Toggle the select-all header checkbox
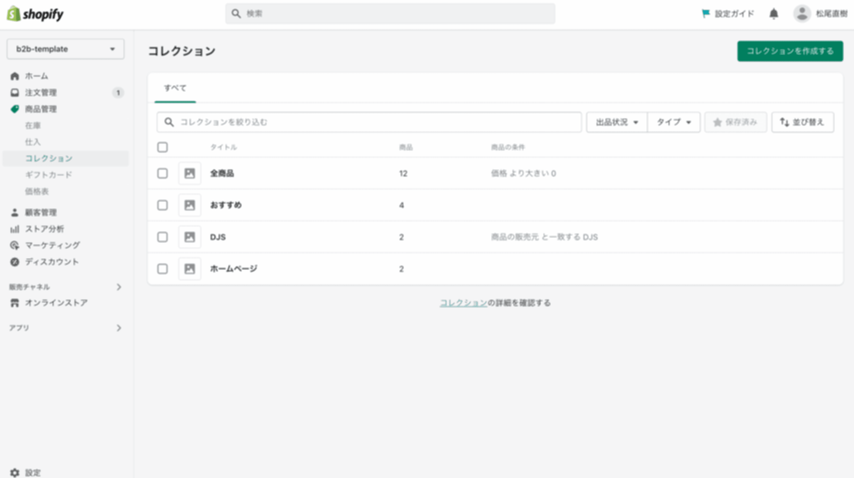This screenshot has height=478, width=854. tap(163, 147)
